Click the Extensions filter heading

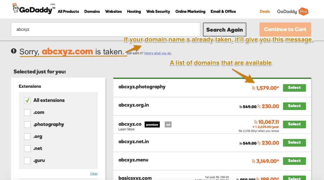(x=30, y=86)
